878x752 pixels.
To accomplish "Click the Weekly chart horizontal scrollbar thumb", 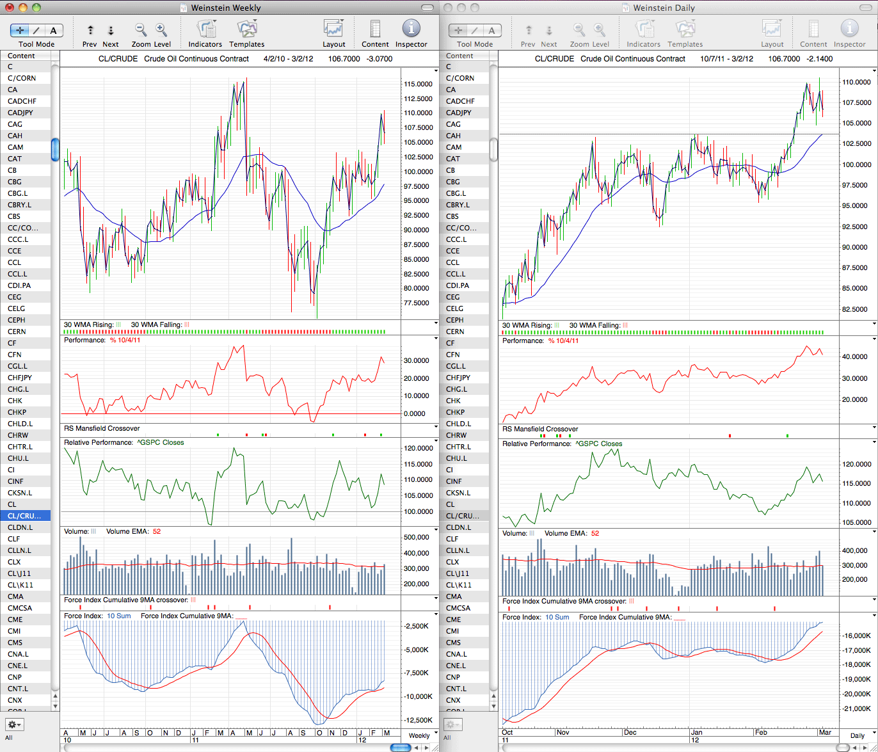I will 401,748.
